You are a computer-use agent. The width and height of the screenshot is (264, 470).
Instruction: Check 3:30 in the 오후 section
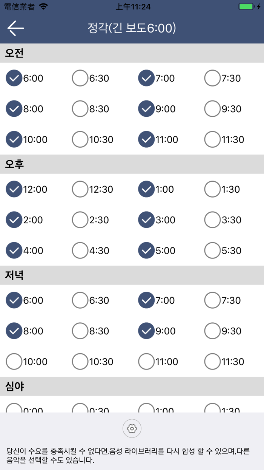[x=212, y=220]
